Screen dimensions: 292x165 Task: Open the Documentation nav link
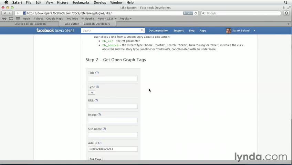pyautogui.click(x=158, y=31)
